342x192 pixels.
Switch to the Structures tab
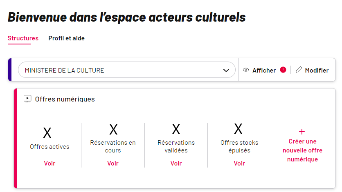pyautogui.click(x=23, y=38)
